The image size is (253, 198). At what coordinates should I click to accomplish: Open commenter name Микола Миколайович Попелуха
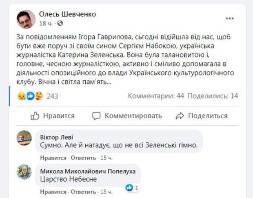click(88, 171)
